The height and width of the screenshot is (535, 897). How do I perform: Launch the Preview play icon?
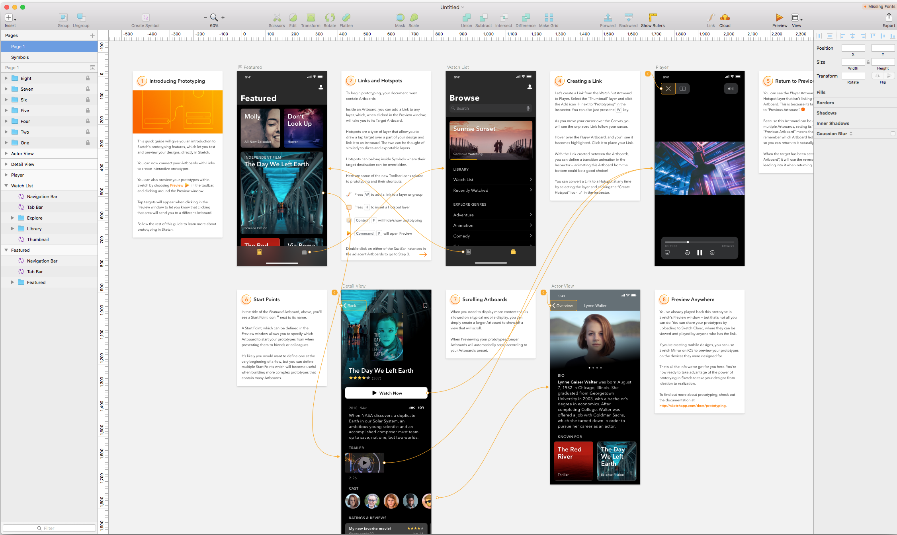779,18
